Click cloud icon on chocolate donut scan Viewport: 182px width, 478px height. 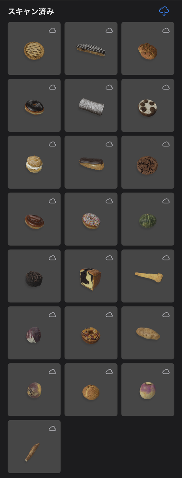point(52,87)
